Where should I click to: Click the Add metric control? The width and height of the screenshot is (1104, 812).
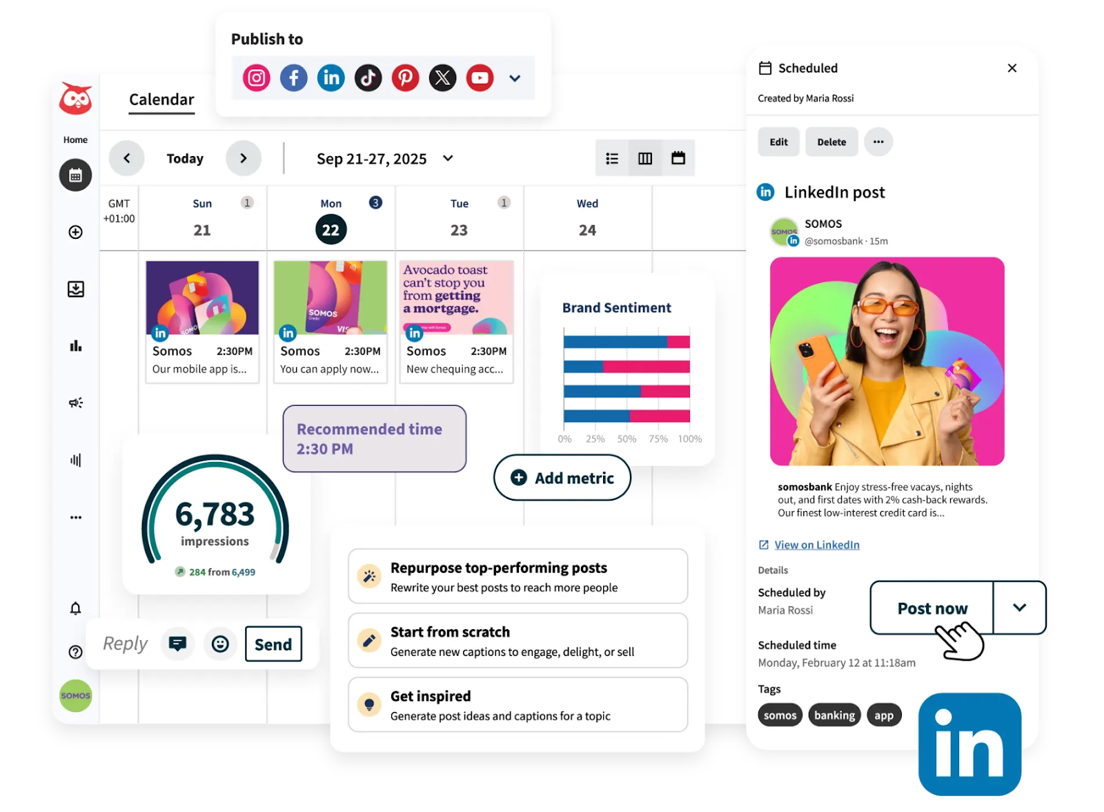pos(562,477)
